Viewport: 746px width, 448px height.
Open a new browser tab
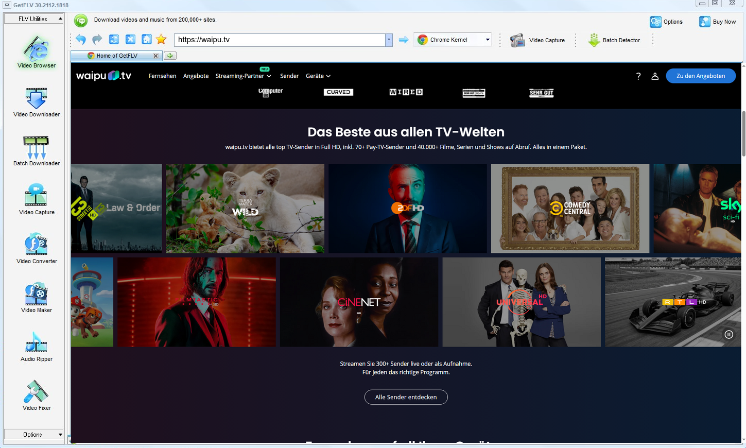[x=170, y=56]
